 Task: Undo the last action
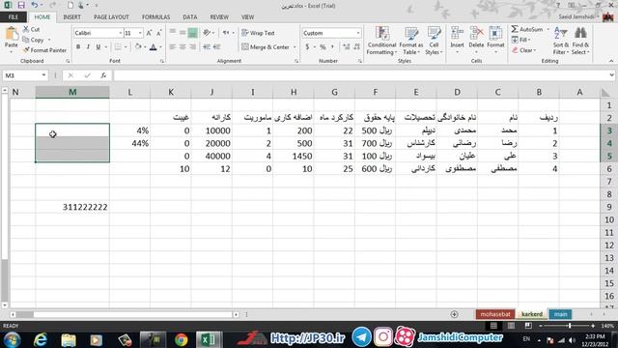pyautogui.click(x=35, y=5)
